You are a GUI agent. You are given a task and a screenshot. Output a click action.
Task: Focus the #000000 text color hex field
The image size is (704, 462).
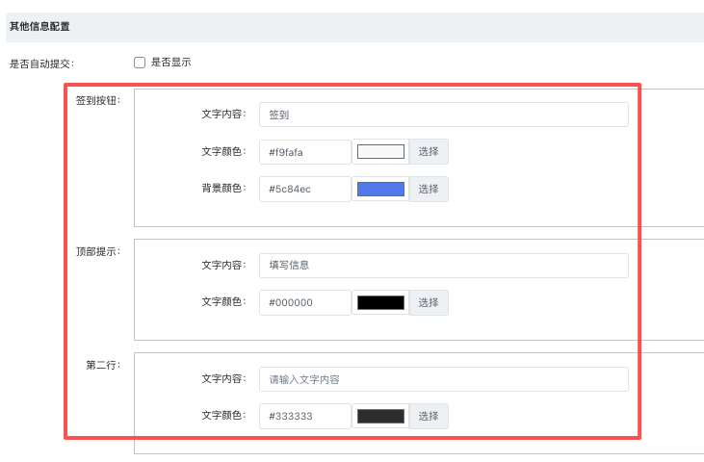pos(304,303)
